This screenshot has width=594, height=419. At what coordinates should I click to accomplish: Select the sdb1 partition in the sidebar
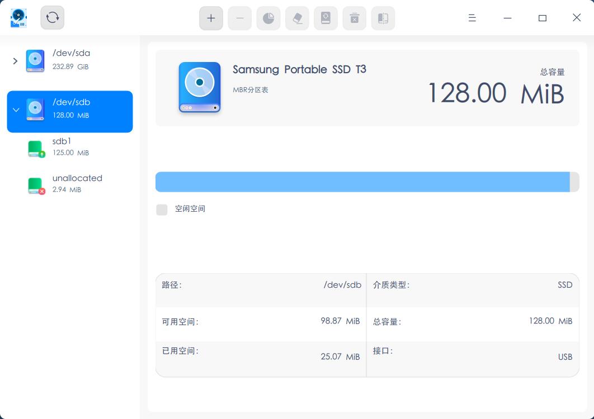(70, 146)
